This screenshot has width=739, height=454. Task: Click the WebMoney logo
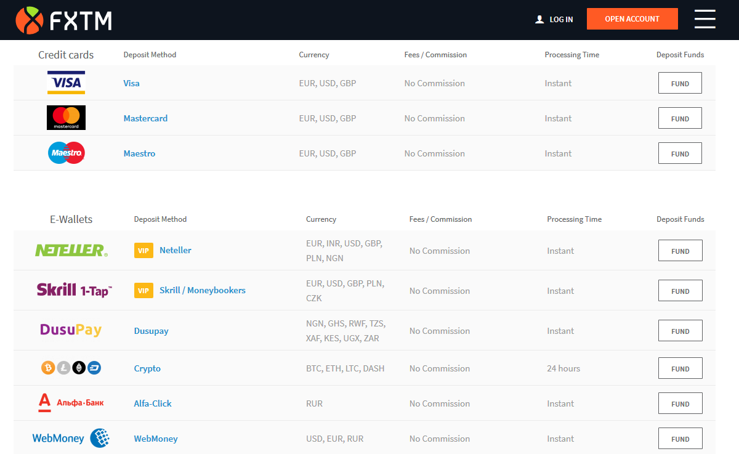[x=71, y=438]
